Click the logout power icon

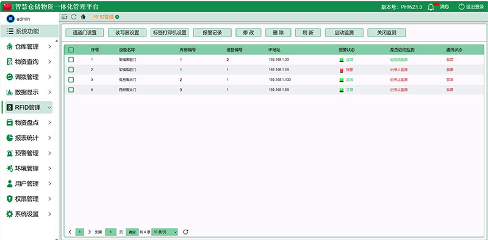(461, 7)
